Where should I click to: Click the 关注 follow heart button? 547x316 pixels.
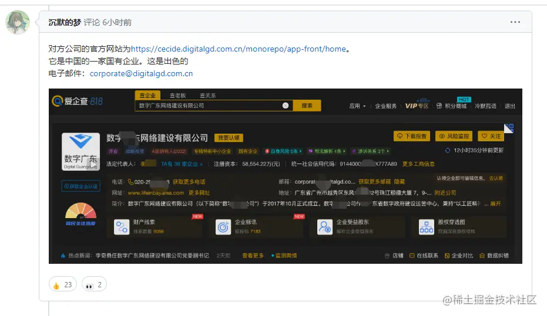[x=491, y=136]
